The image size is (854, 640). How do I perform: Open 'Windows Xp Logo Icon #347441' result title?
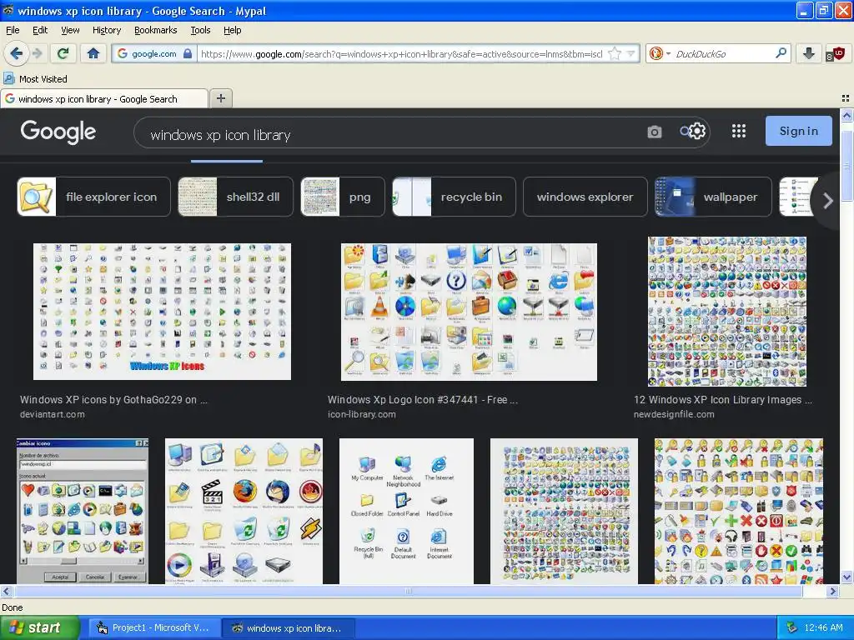tap(422, 399)
